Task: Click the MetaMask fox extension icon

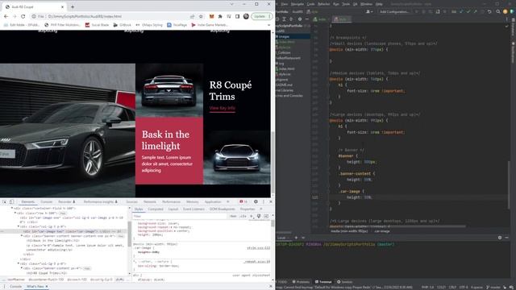Action: click(211, 16)
